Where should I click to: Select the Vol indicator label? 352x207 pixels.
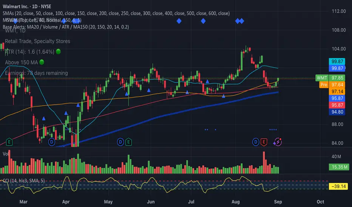pyautogui.click(x=6, y=154)
